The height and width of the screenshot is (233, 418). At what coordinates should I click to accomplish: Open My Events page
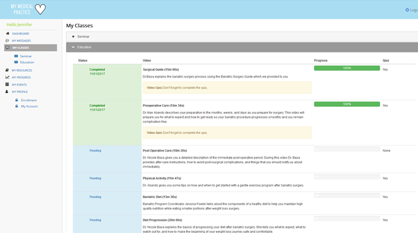(19, 84)
